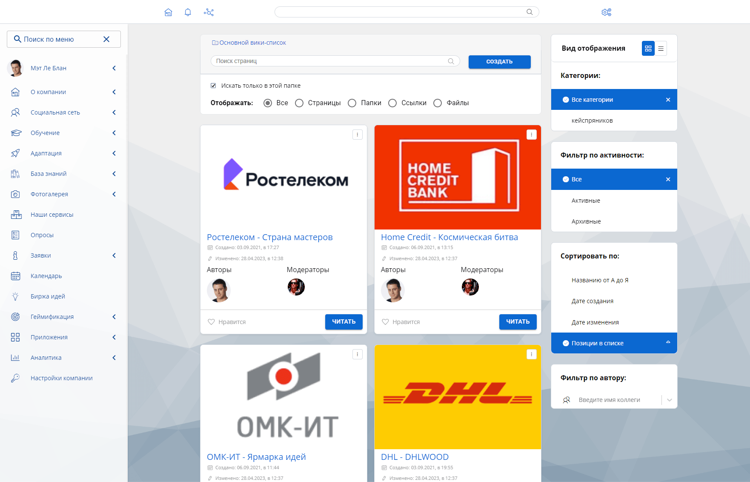The height and width of the screenshot is (482, 750).
Task: Click the Биржа идей lightbulb icon
Action: pos(15,296)
